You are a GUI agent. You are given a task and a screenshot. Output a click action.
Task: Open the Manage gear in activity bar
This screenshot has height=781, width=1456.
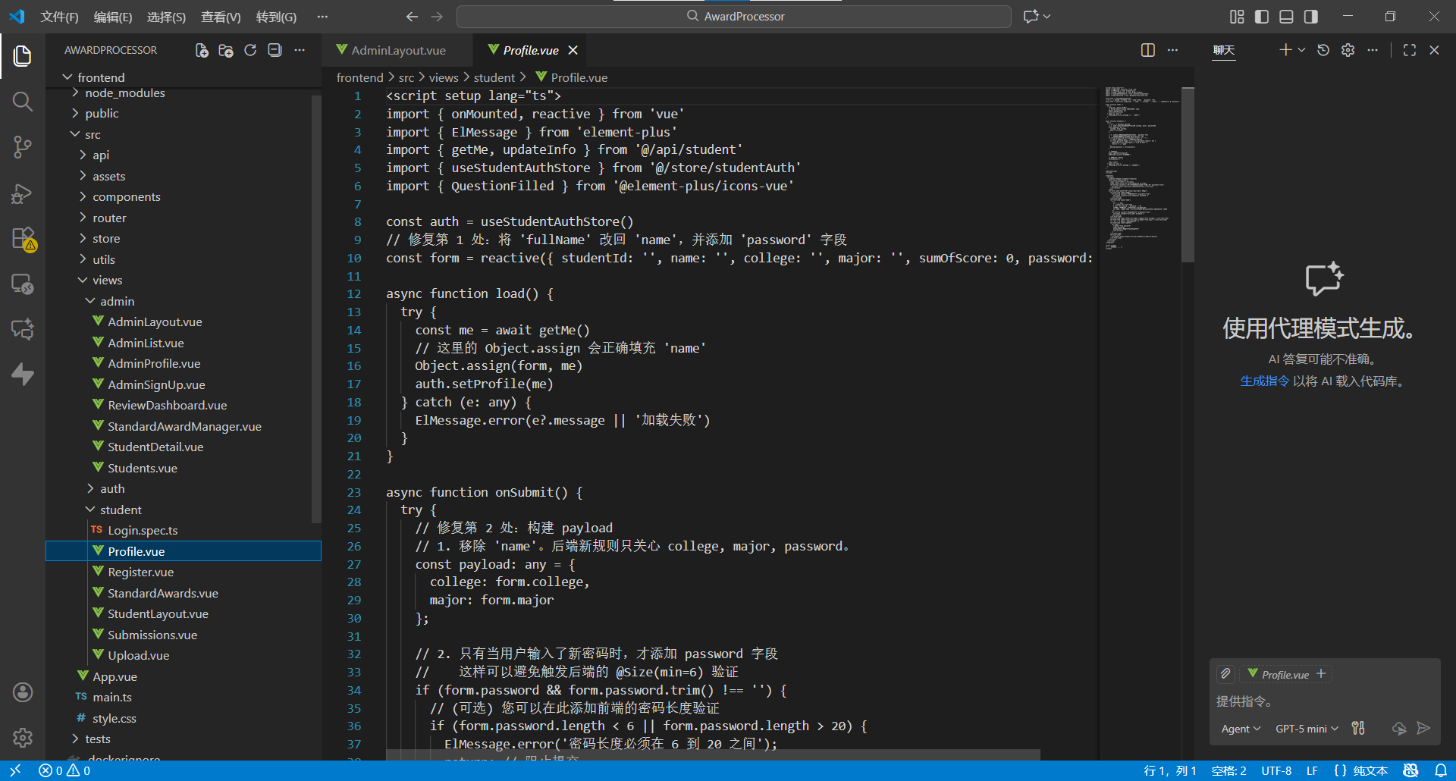coord(23,737)
